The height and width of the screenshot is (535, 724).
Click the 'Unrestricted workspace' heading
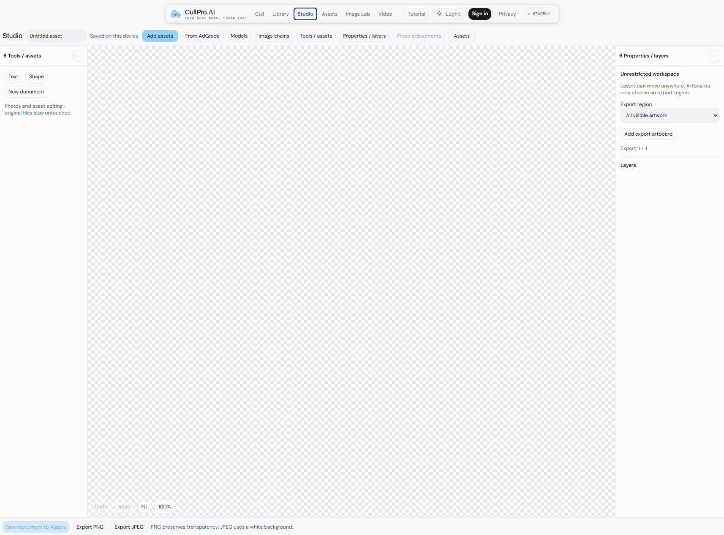[650, 74]
